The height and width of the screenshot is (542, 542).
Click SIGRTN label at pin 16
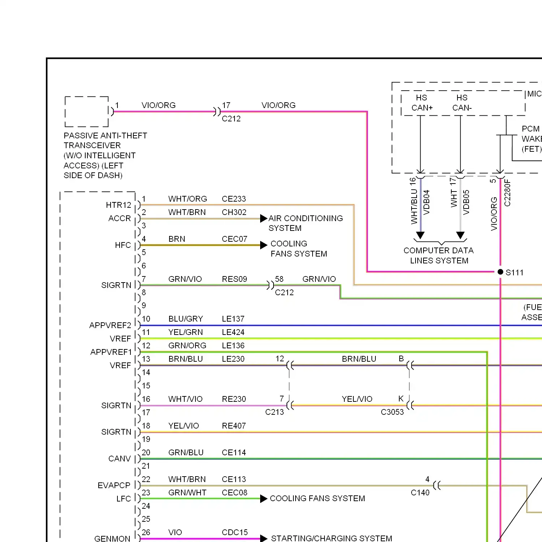click(x=116, y=406)
